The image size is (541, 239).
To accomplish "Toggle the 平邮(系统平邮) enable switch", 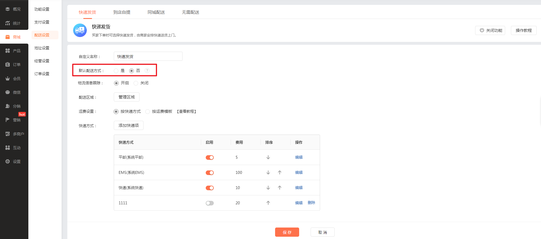I will (210, 158).
